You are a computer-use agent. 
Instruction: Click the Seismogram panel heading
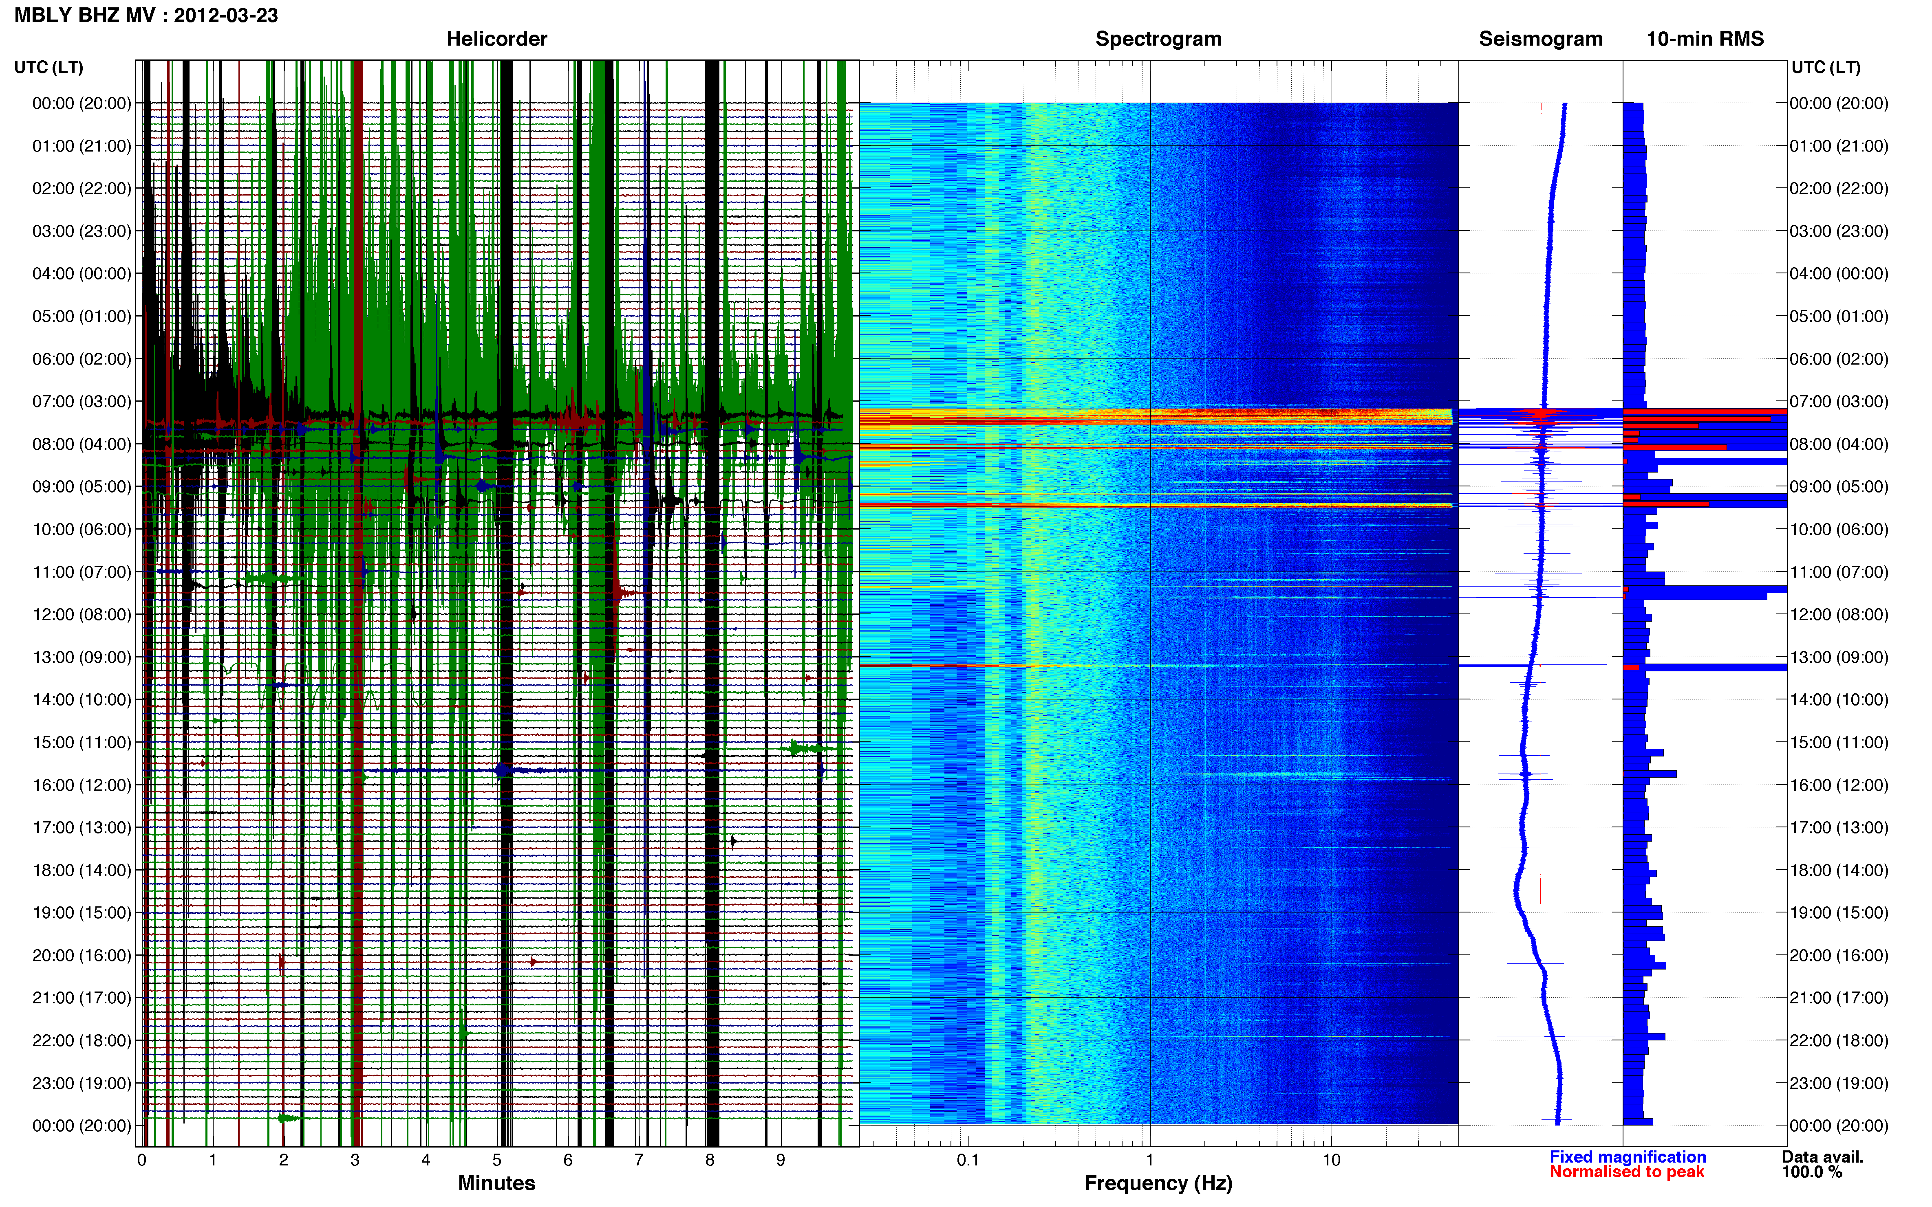(1540, 39)
